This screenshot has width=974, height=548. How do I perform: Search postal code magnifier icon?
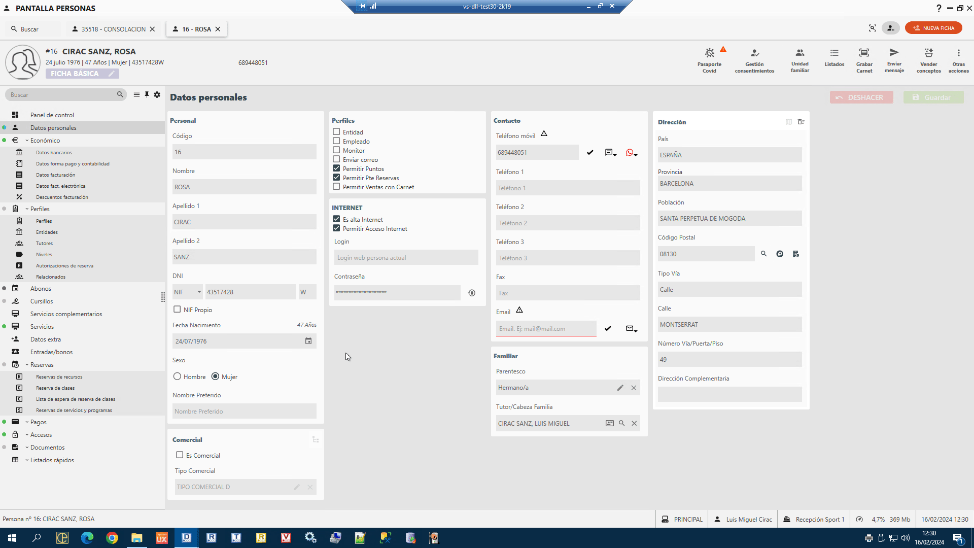(763, 254)
